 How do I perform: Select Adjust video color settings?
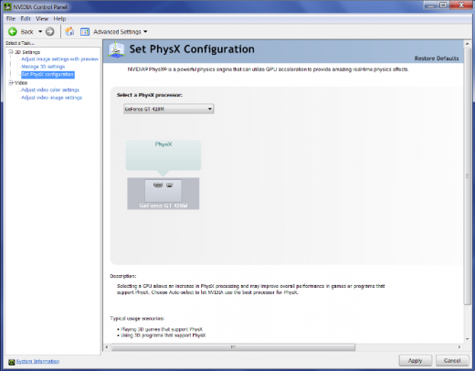point(50,90)
